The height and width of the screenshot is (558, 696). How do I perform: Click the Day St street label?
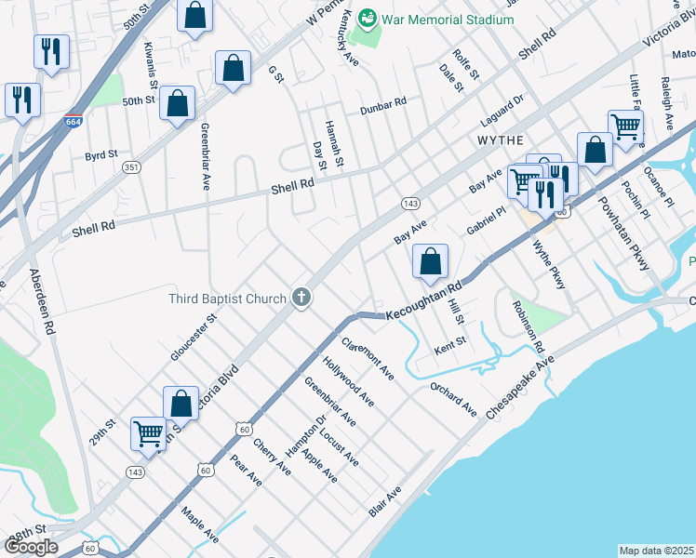point(319,155)
